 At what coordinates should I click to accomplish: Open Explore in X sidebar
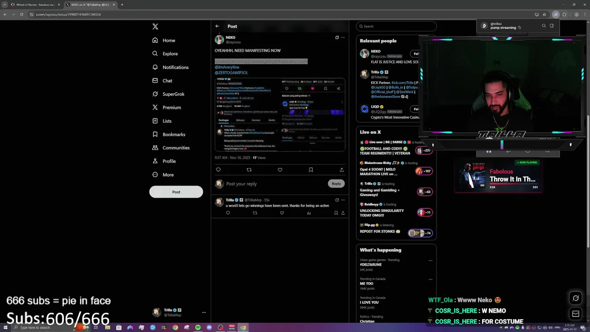(165, 54)
